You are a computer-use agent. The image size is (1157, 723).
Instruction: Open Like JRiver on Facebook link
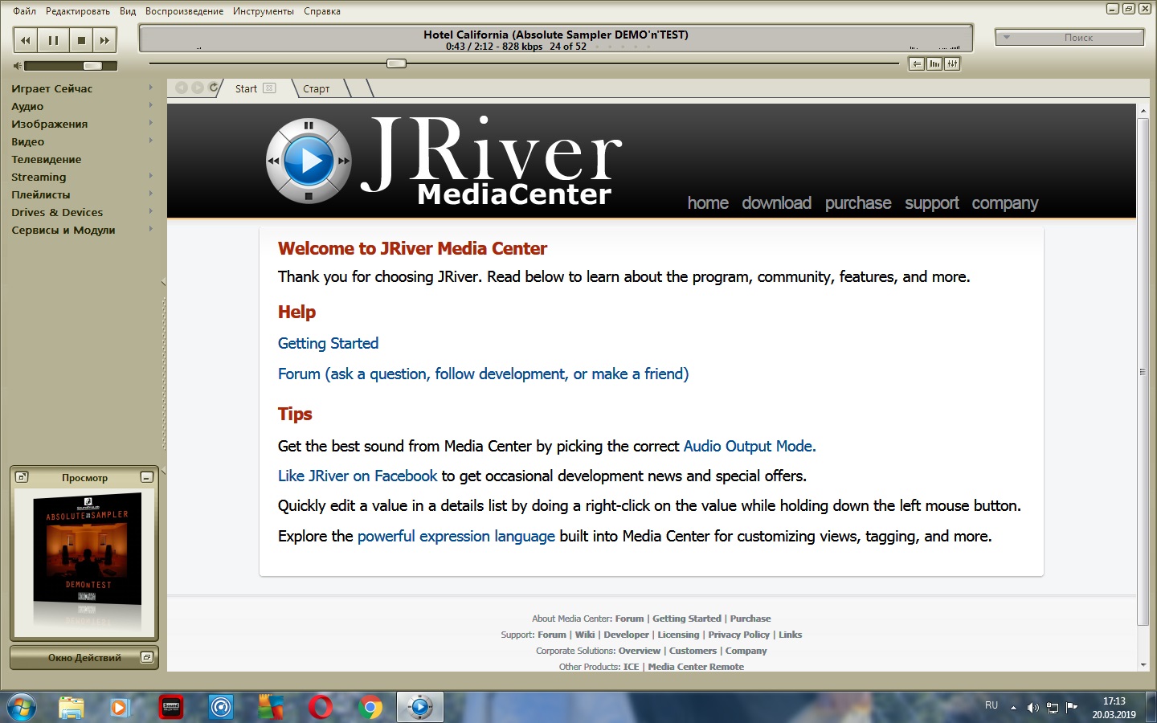[x=358, y=476]
